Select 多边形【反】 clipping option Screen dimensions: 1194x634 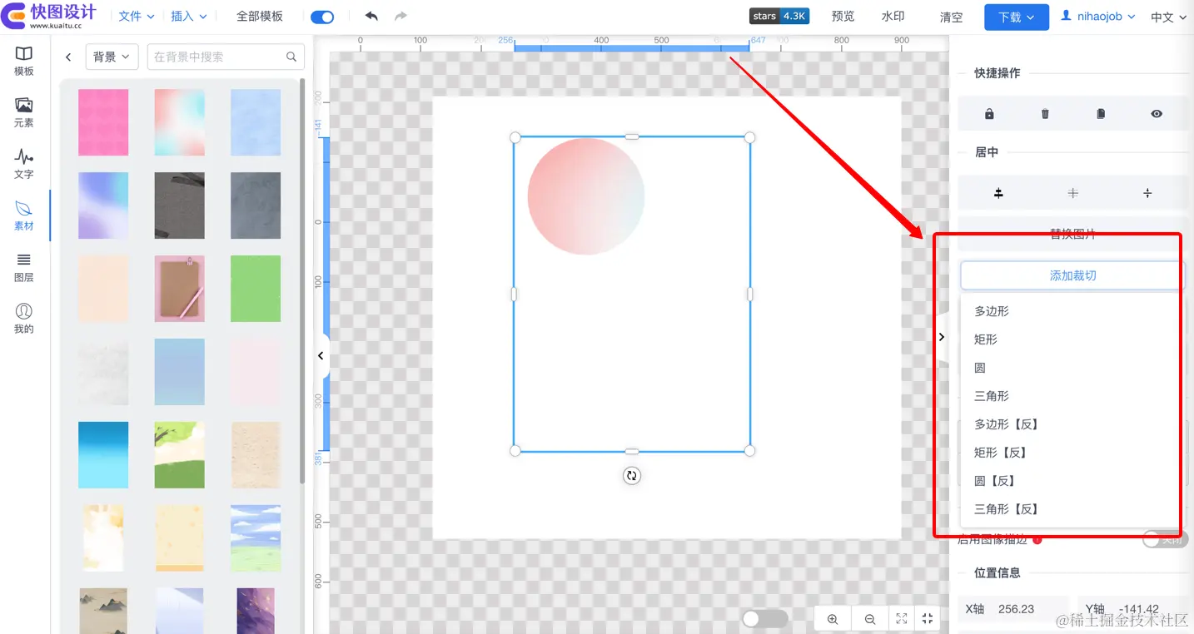[1070, 424]
